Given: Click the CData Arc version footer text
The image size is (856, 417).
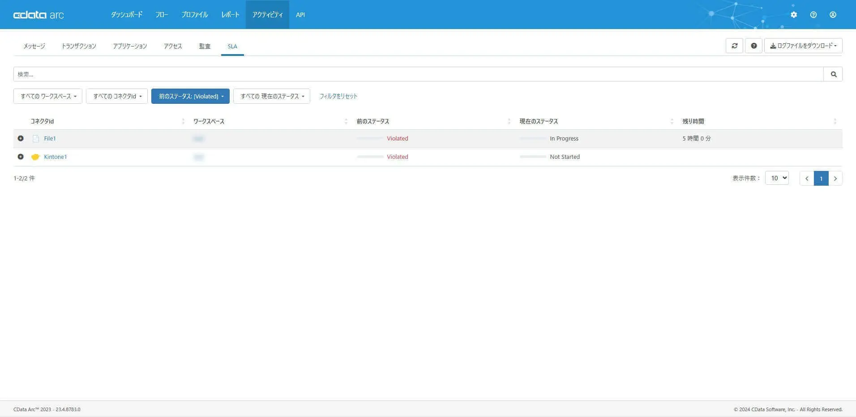Looking at the screenshot, I should (x=47, y=409).
